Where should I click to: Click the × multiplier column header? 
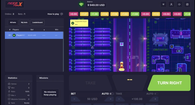(44, 30)
